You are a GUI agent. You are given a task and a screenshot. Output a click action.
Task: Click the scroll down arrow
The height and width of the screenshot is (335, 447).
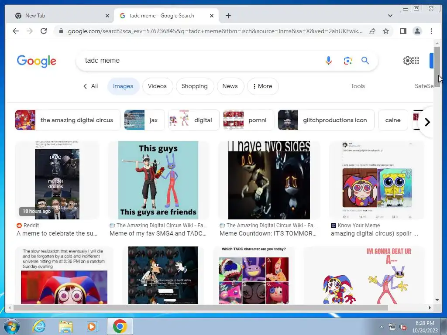(x=437, y=300)
